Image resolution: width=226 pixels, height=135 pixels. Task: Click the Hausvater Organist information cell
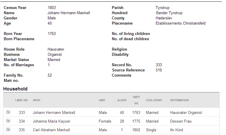(186, 112)
